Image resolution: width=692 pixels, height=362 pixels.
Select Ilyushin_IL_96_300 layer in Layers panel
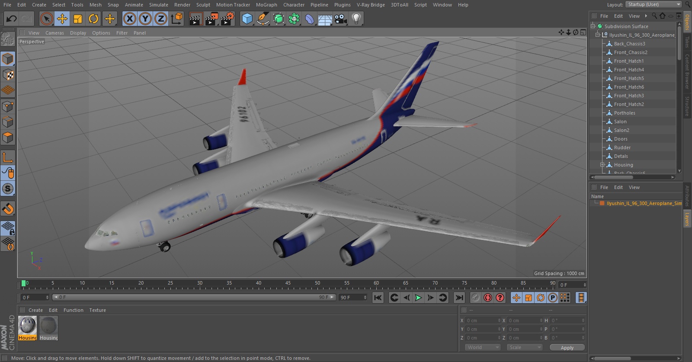(x=644, y=203)
